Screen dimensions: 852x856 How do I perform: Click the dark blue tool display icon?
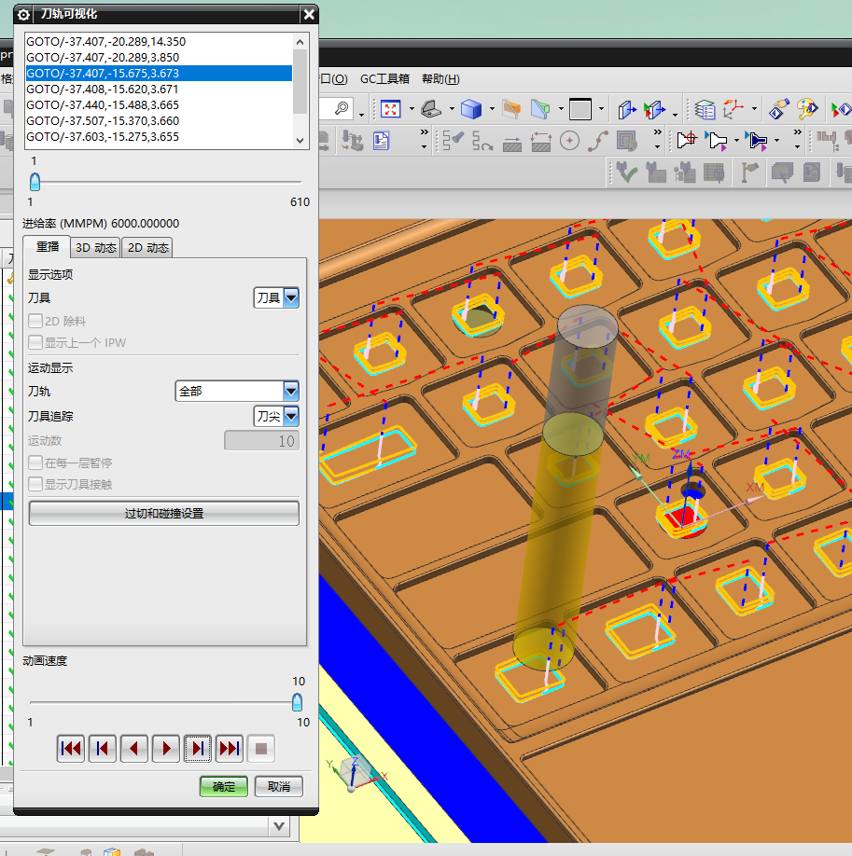click(x=757, y=141)
